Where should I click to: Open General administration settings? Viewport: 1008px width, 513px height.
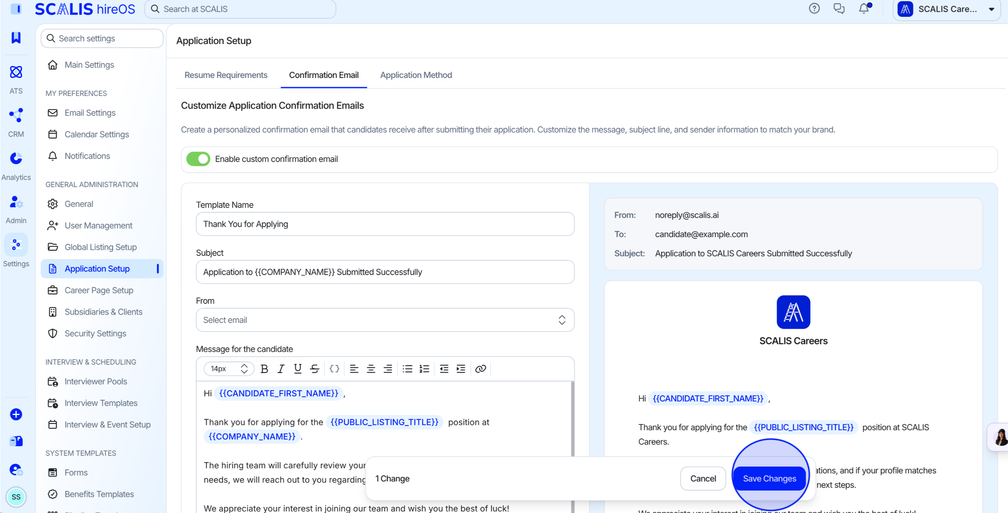(102, 204)
